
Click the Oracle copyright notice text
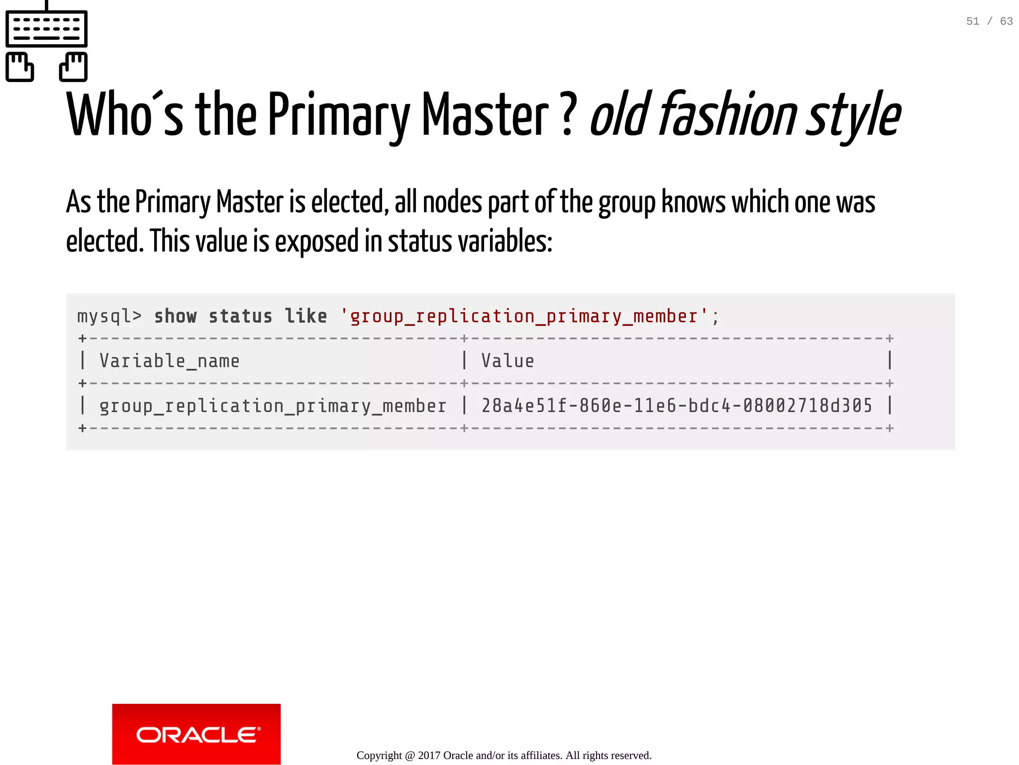click(504, 755)
